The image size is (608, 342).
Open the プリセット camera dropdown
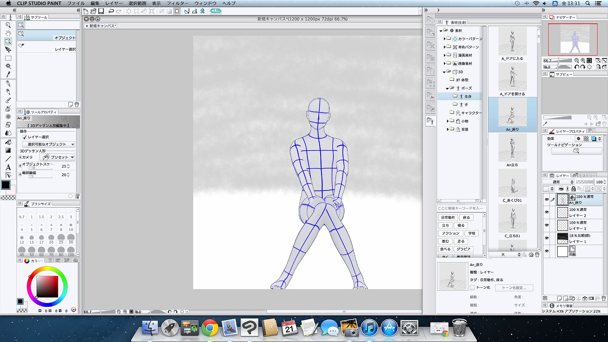pos(58,157)
